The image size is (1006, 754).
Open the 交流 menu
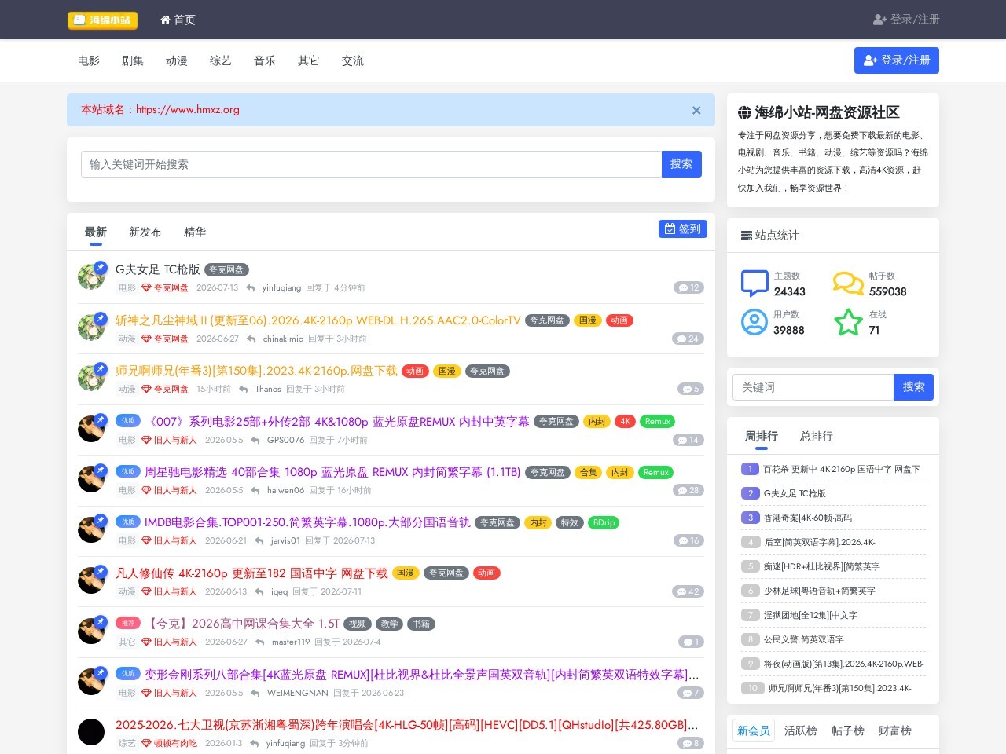[x=353, y=60]
